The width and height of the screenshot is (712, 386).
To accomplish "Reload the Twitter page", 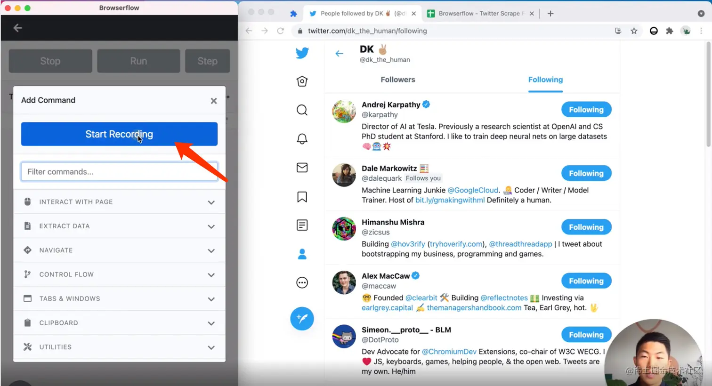I will click(x=281, y=31).
